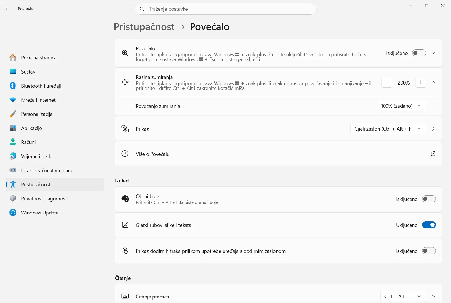This screenshot has width=451, height=303.
Task: Open Više o Povećalu external link
Action: pos(433,154)
